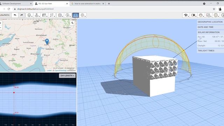Image resolution: width=224 pixels, height=126 pixels.
Task: Open the DAY-LENGTH chart type dropdown
Action: pyautogui.click(x=67, y=76)
